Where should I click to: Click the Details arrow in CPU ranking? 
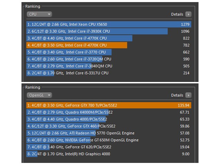[188, 14]
